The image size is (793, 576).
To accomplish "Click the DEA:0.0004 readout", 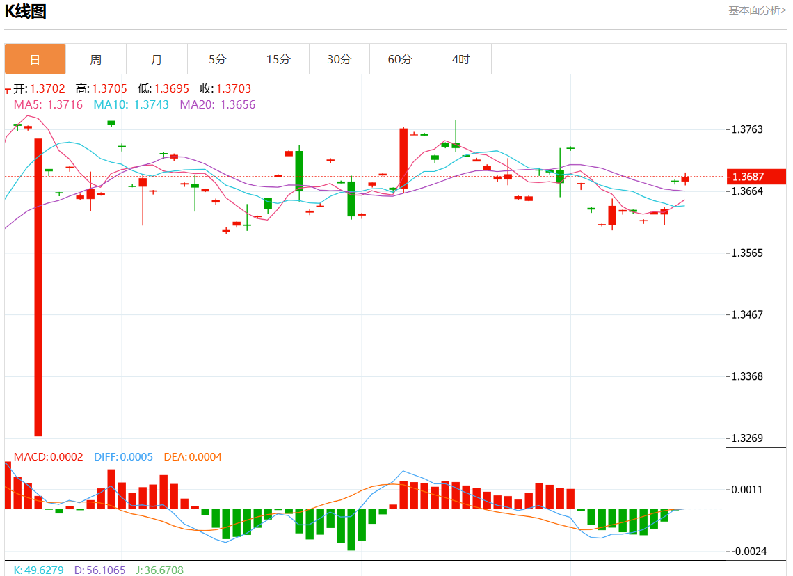I will coord(193,456).
